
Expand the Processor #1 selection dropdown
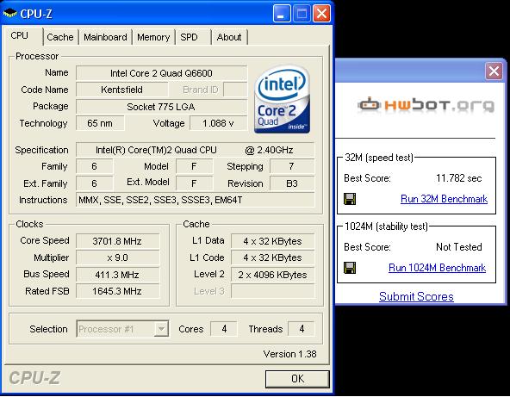pyautogui.click(x=161, y=329)
